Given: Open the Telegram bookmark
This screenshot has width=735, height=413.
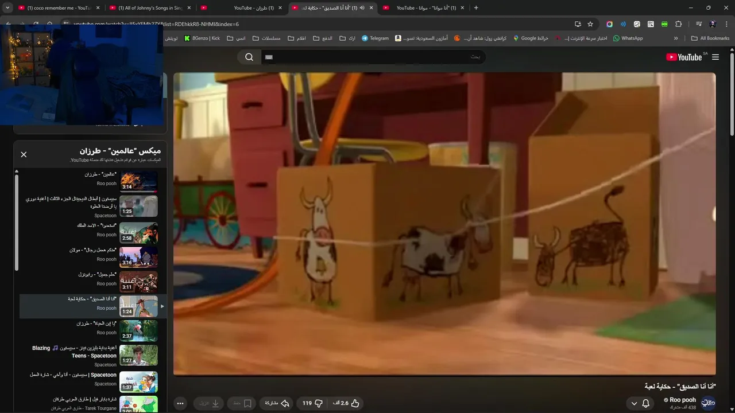Looking at the screenshot, I should pos(375,38).
